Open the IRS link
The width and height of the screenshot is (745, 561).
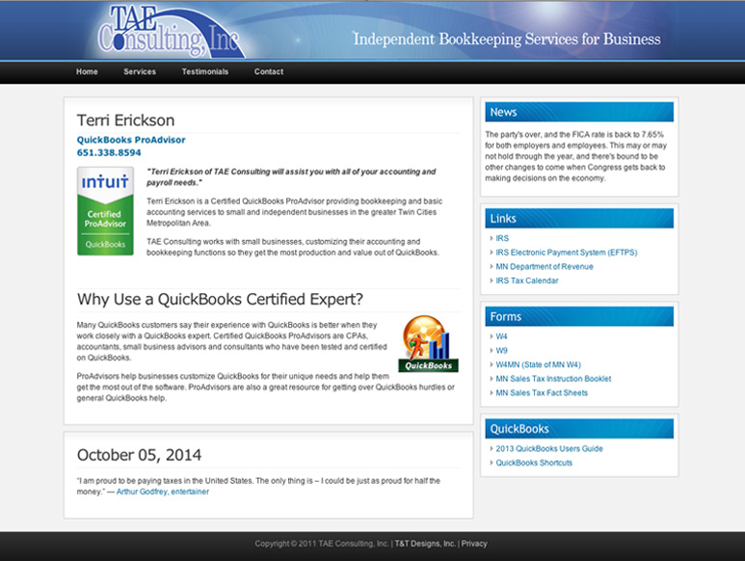[502, 238]
